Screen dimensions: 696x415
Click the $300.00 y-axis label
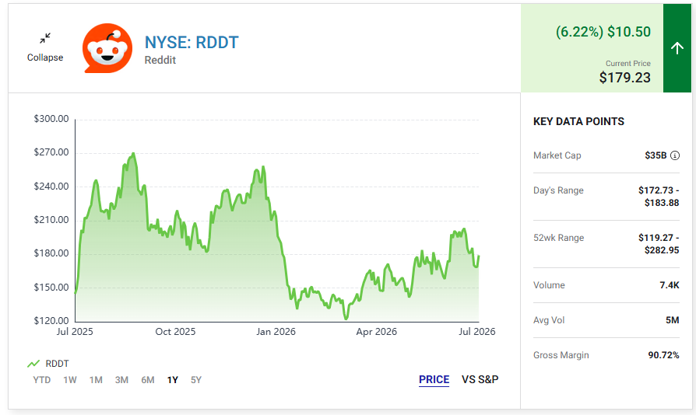(51, 119)
